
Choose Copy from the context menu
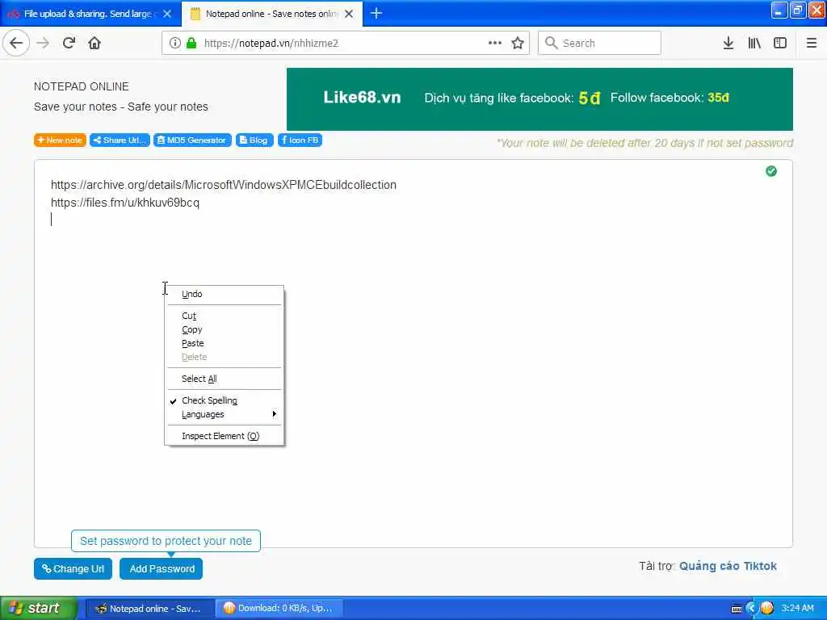(225, 329)
